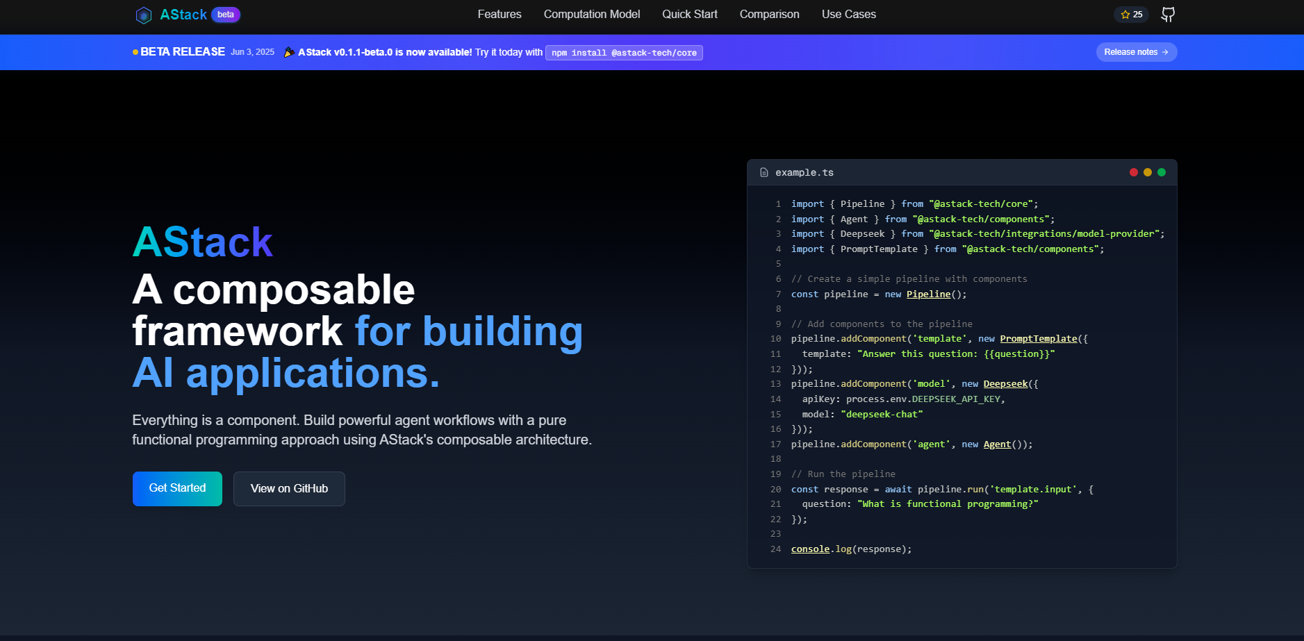Open the Comparison nav link
Image resolution: width=1304 pixels, height=641 pixels.
click(x=769, y=15)
